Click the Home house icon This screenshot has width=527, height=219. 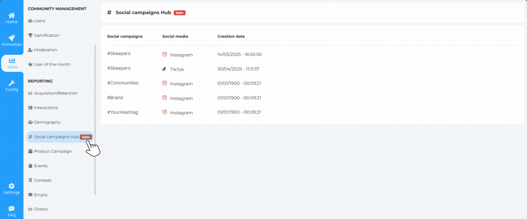coord(12,15)
